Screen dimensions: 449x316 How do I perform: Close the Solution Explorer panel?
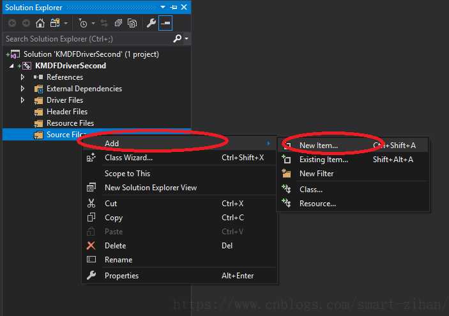(184, 7)
